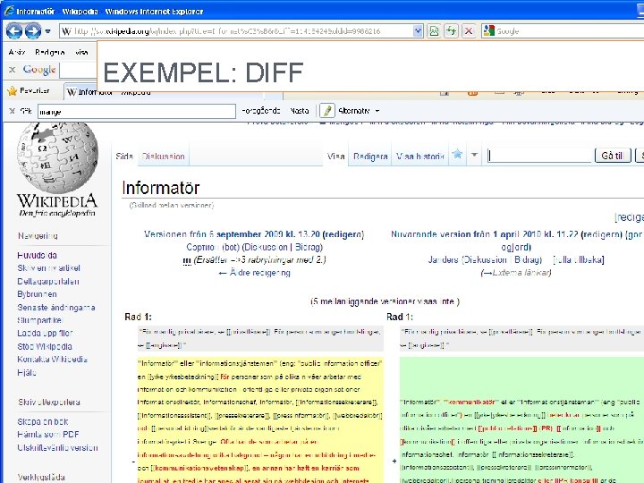Click the green added-text diff block
Screen dimensions: 644x483
521,419
